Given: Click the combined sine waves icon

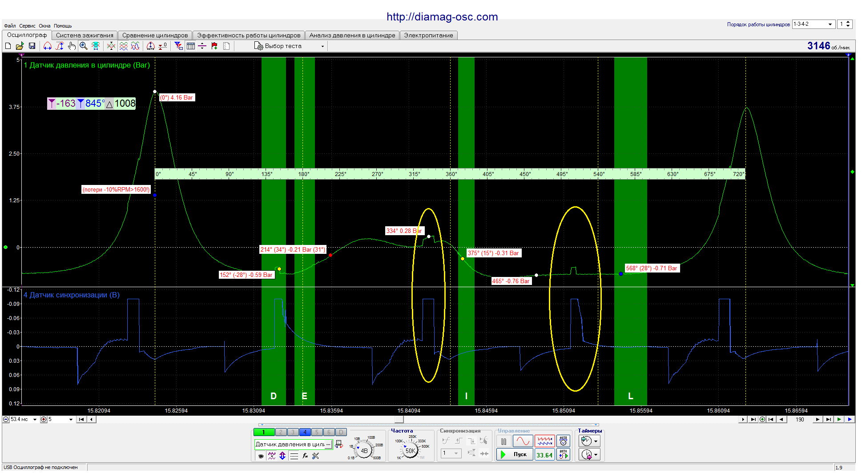Looking at the screenshot, I should (135, 46).
